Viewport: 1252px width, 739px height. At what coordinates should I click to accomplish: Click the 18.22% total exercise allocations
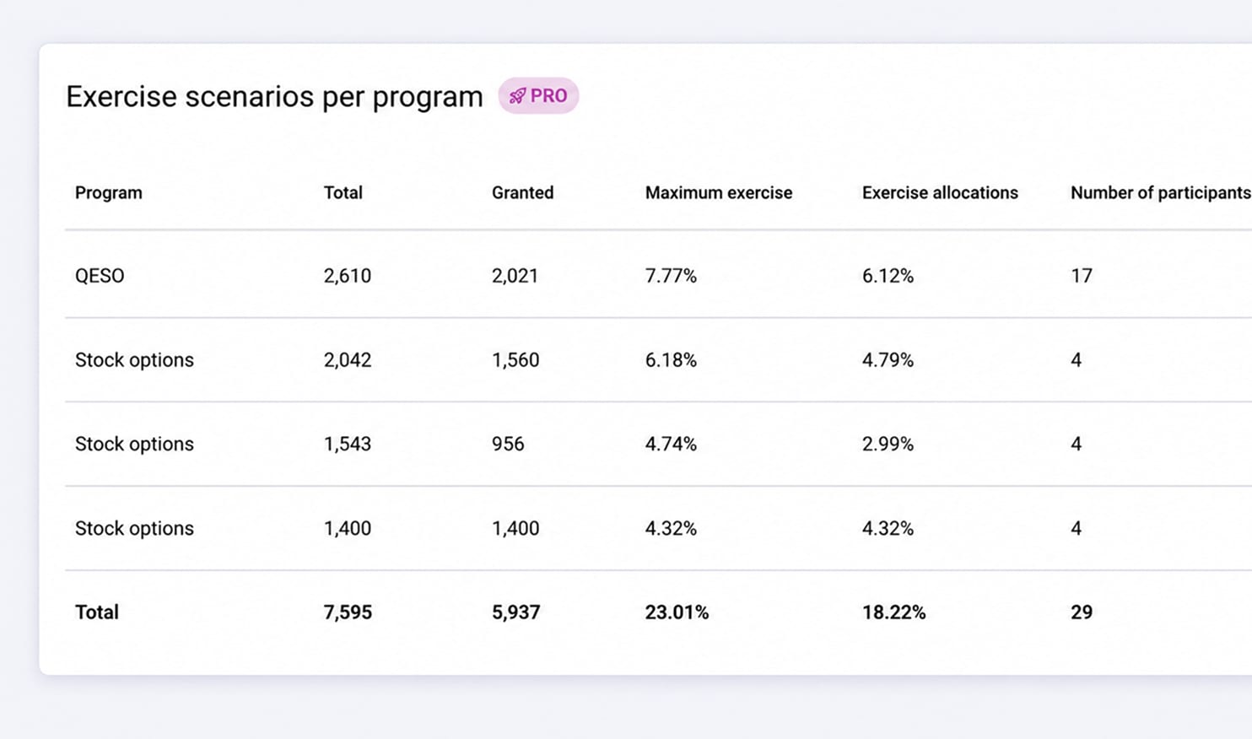click(893, 612)
